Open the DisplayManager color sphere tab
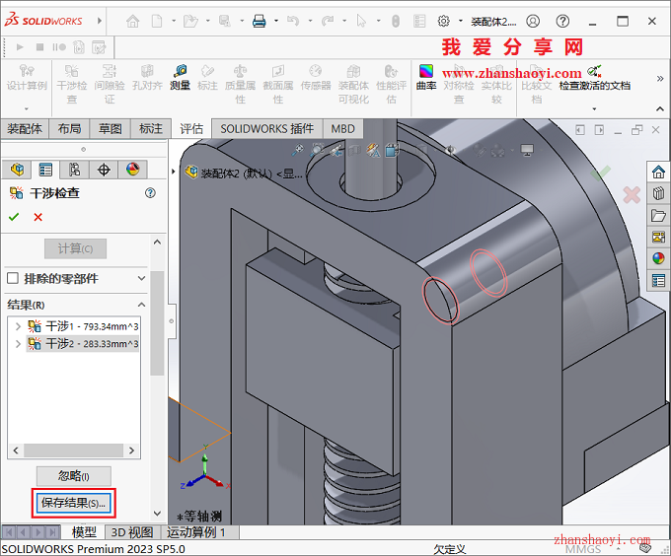The width and height of the screenshot is (671, 556). pos(132,170)
